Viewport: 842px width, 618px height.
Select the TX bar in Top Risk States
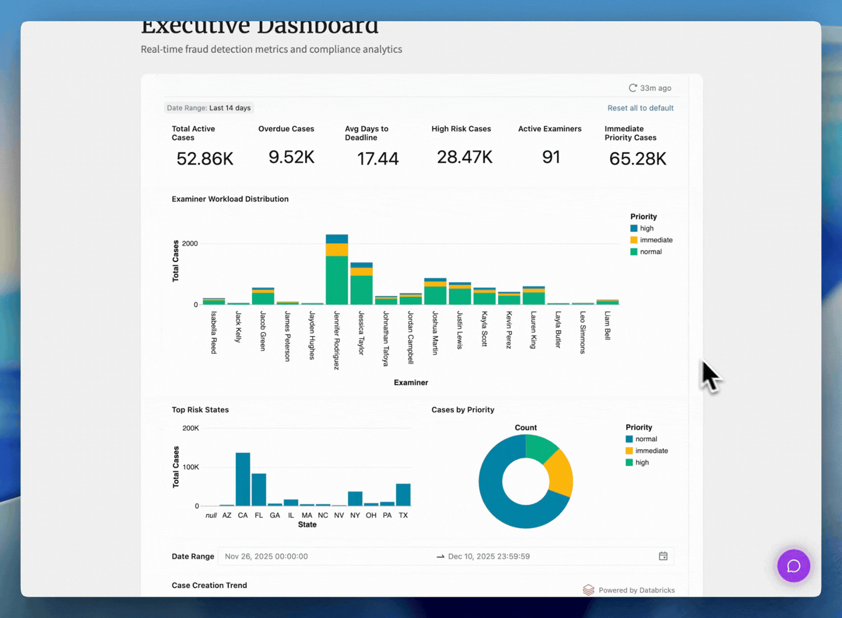(403, 495)
